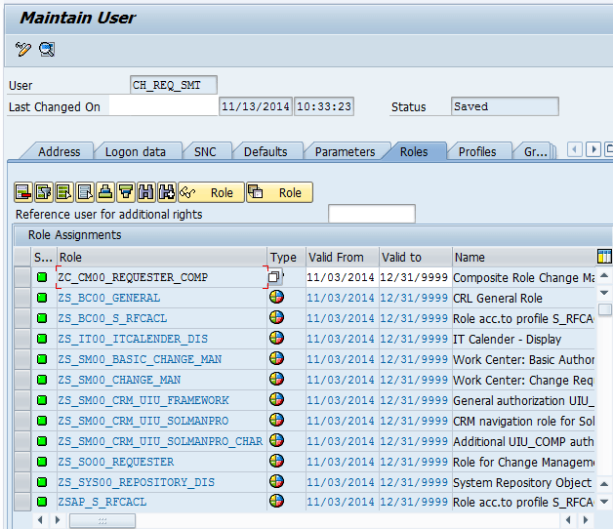
Task: Select the row of ZSAP_S_RFCACL role
Action: (24, 503)
